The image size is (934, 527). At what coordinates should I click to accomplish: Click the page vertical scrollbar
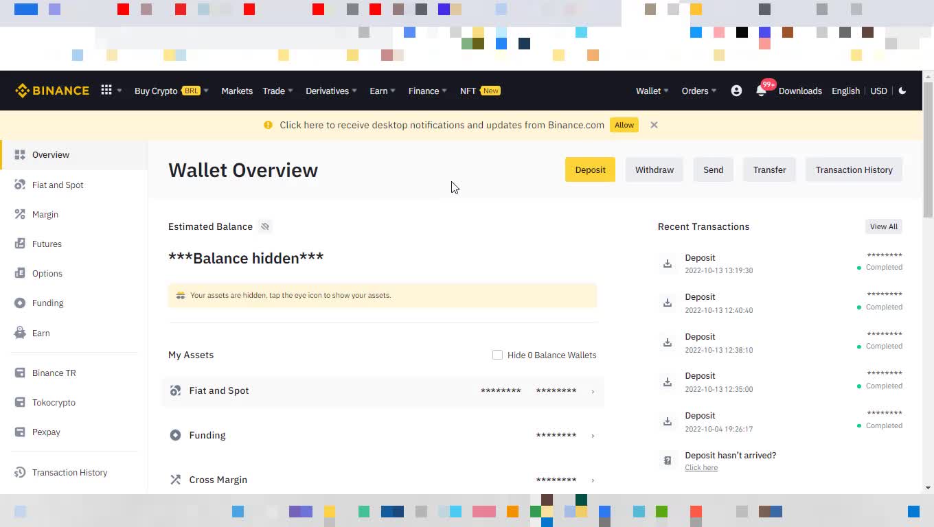click(x=928, y=150)
